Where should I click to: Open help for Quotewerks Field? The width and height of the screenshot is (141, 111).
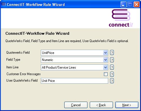coord(112,53)
